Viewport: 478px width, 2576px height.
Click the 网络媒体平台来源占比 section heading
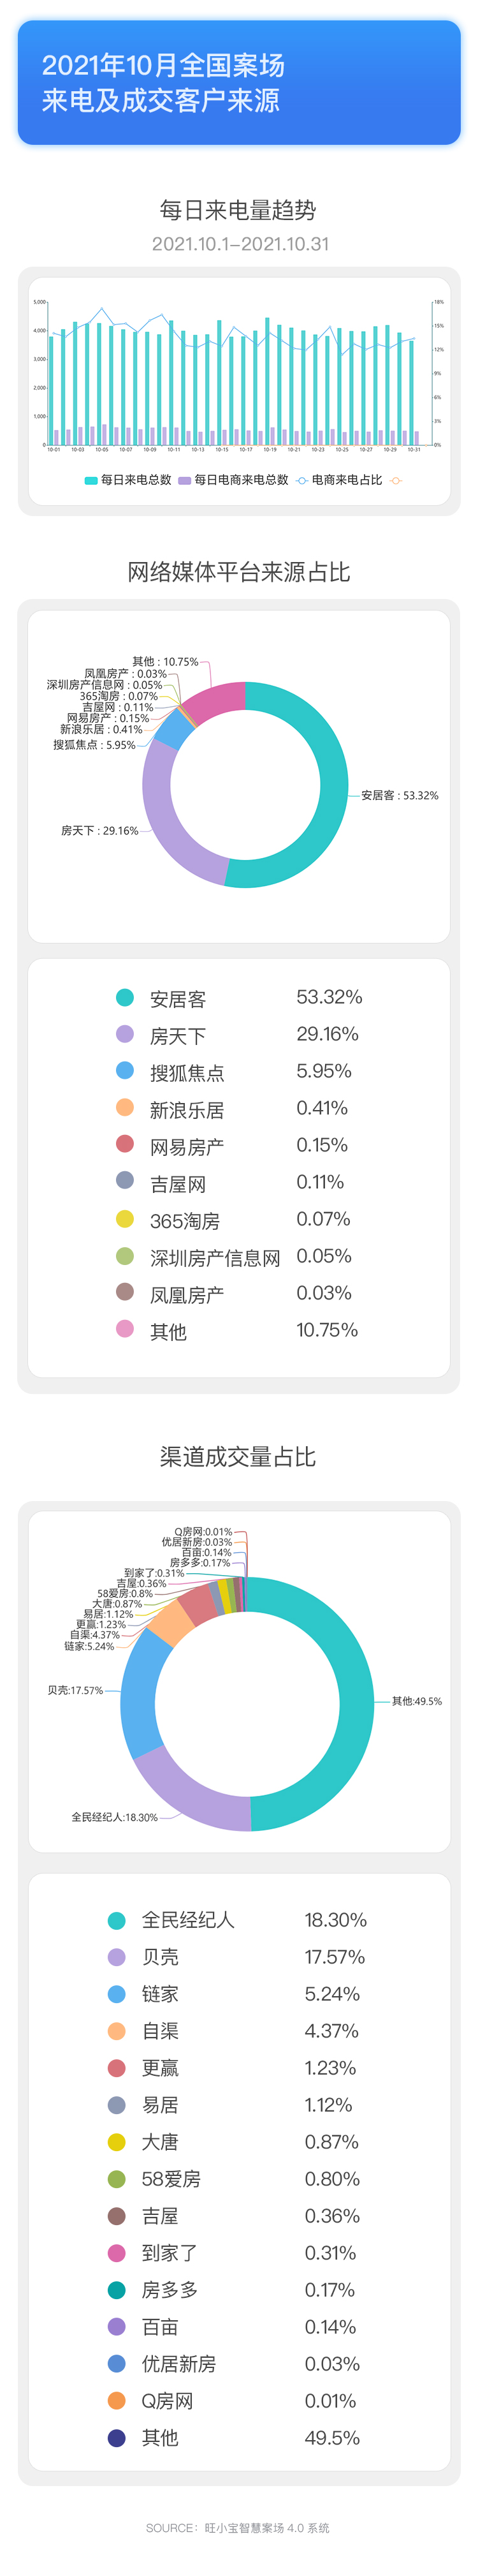[239, 572]
